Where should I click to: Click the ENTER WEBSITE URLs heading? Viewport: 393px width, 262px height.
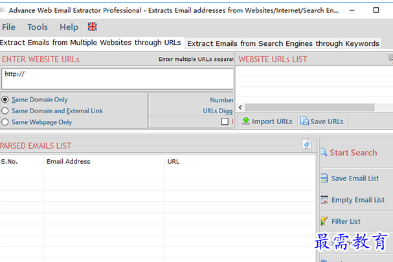point(41,60)
